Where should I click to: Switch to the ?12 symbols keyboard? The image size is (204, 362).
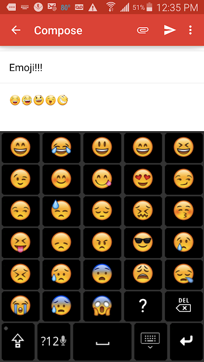tap(53, 341)
